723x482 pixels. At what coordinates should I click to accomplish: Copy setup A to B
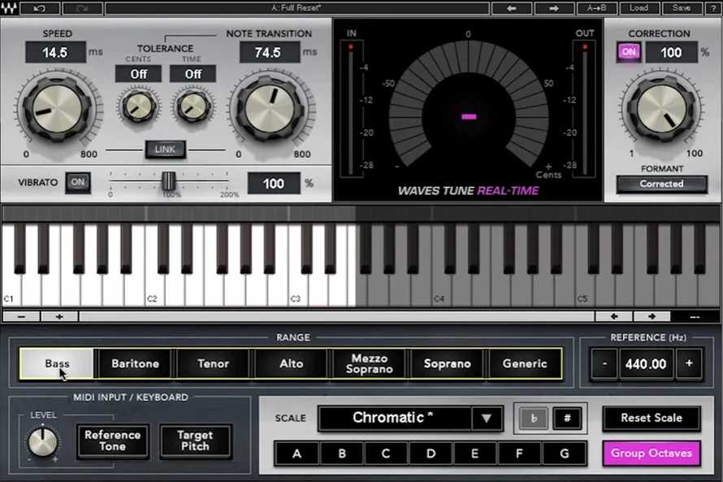[x=596, y=8]
